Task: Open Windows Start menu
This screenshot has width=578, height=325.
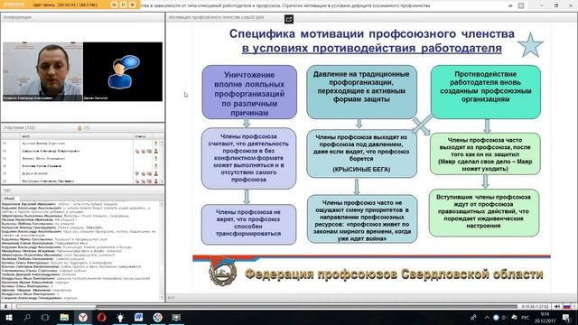Action: (8, 317)
